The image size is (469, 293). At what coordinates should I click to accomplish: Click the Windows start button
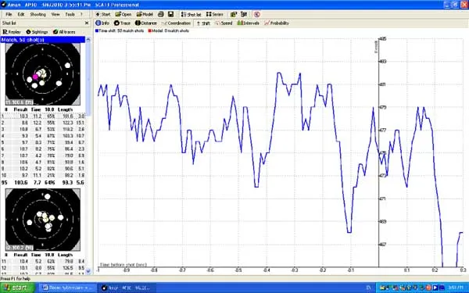(x=17, y=288)
